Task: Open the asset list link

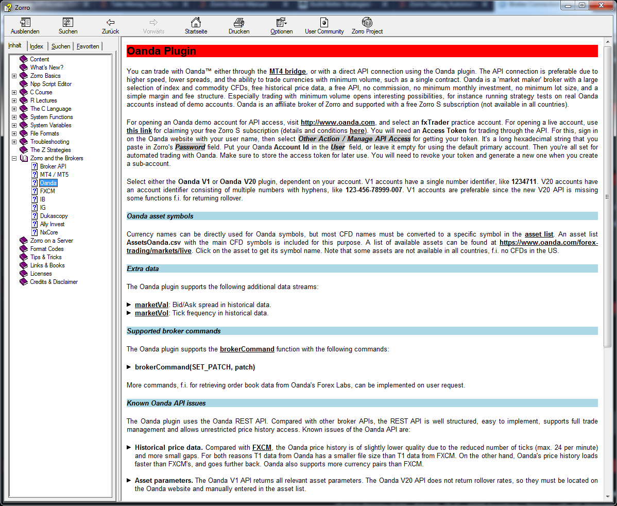Action: [539, 234]
